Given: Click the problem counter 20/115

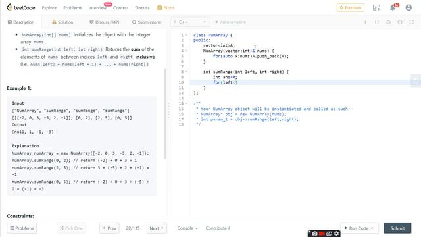Looking at the screenshot, I should tap(133, 228).
